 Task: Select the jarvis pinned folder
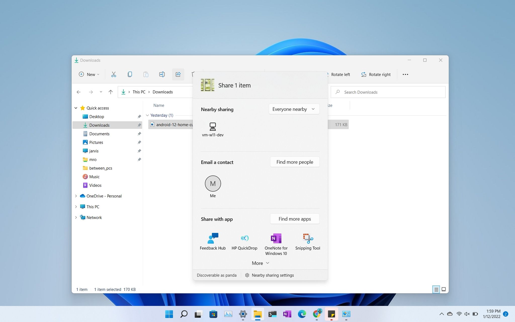click(x=94, y=151)
